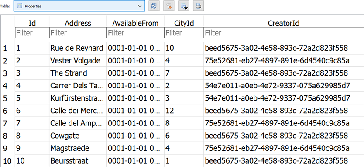Select the CityId cell containing 12
Screen dimensions: 364x167
coord(184,111)
